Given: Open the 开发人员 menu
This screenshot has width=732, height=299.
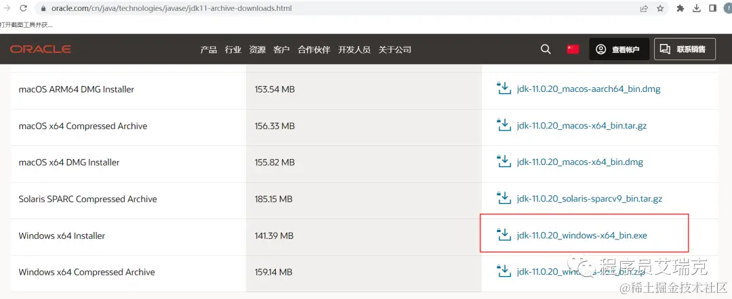Looking at the screenshot, I should pyautogui.click(x=354, y=49).
